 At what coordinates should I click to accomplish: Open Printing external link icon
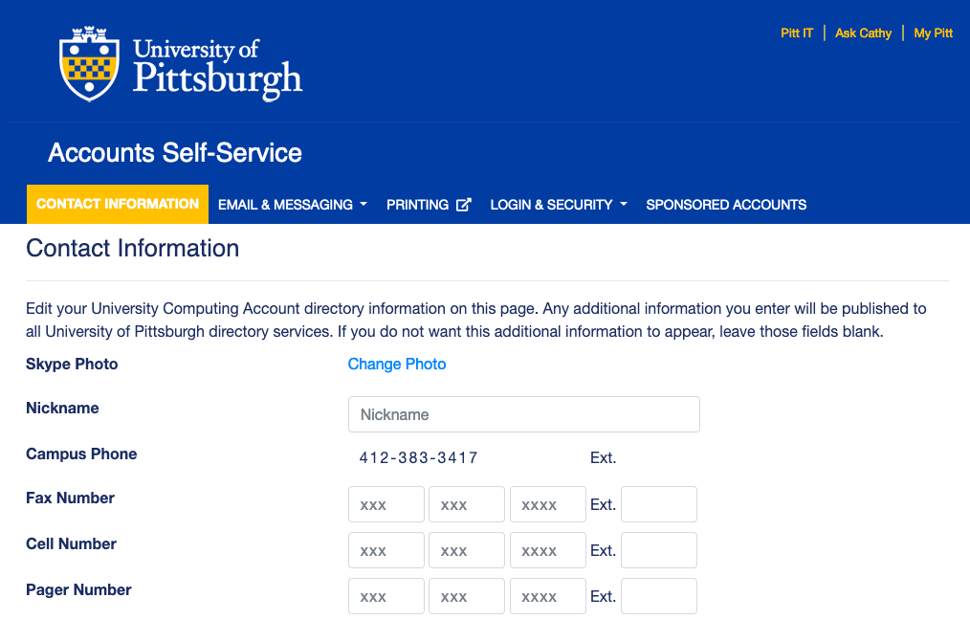464,205
